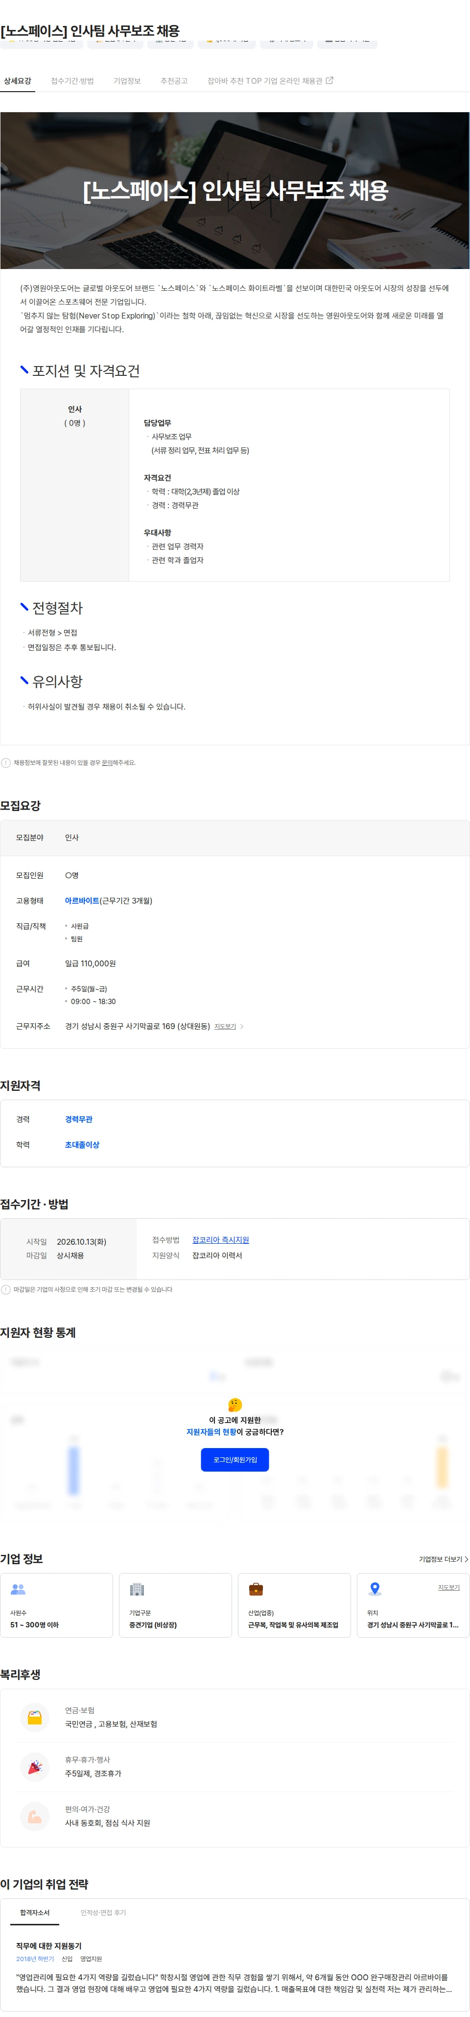
Task: Click 일급 110,000원 salary value
Action: (x=90, y=963)
